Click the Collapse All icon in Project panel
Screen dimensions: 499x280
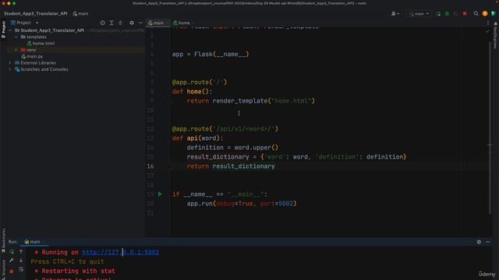tap(120, 23)
